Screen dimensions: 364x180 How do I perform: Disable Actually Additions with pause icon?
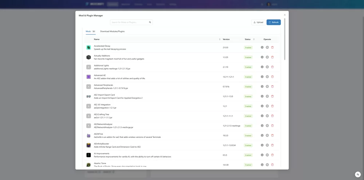[x=267, y=57]
